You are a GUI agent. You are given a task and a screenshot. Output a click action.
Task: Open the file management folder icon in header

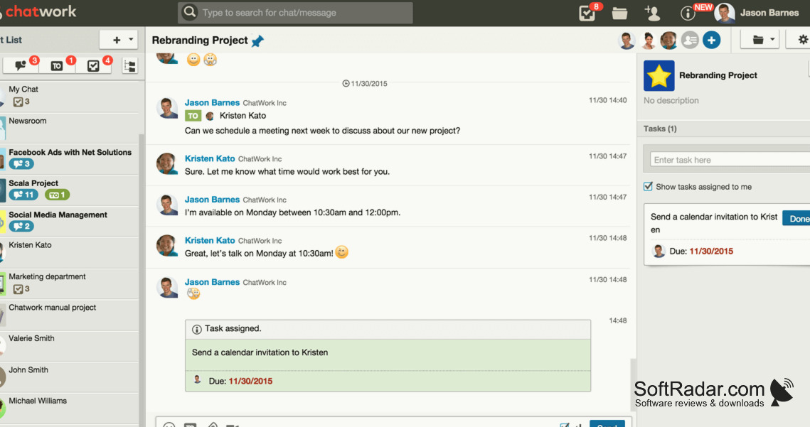pos(619,13)
